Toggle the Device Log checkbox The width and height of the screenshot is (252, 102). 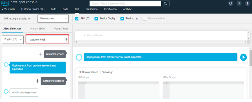(122, 19)
